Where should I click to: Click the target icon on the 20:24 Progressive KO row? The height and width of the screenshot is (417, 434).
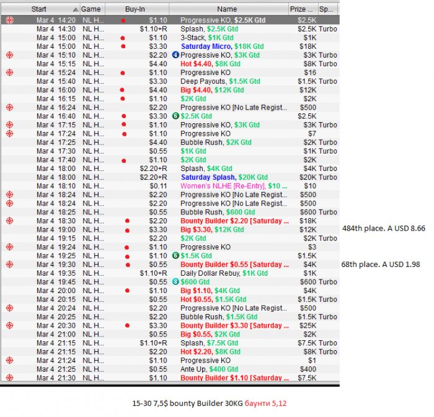click(x=10, y=308)
